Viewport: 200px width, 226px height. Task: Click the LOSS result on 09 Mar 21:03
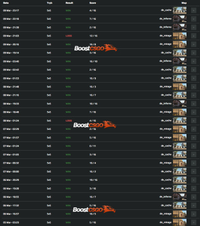[x=69, y=36]
